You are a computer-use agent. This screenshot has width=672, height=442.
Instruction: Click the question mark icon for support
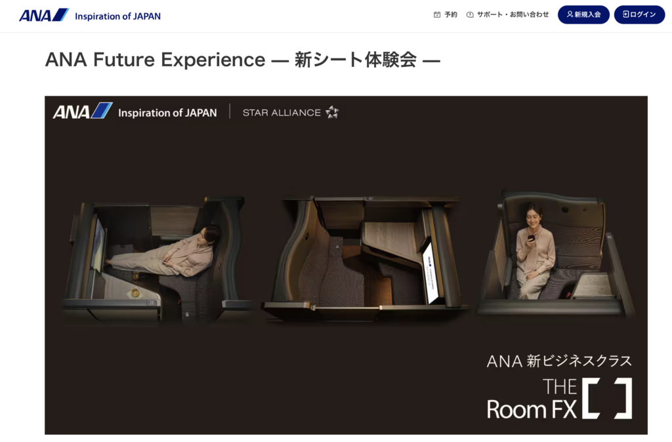[x=470, y=14]
